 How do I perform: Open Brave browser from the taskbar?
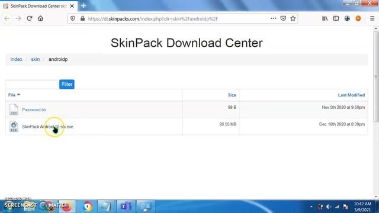click(87, 206)
